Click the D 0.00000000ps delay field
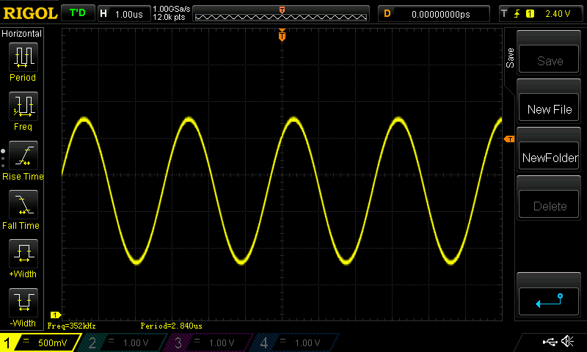Viewport: 587px width, 352px height. coord(434,14)
